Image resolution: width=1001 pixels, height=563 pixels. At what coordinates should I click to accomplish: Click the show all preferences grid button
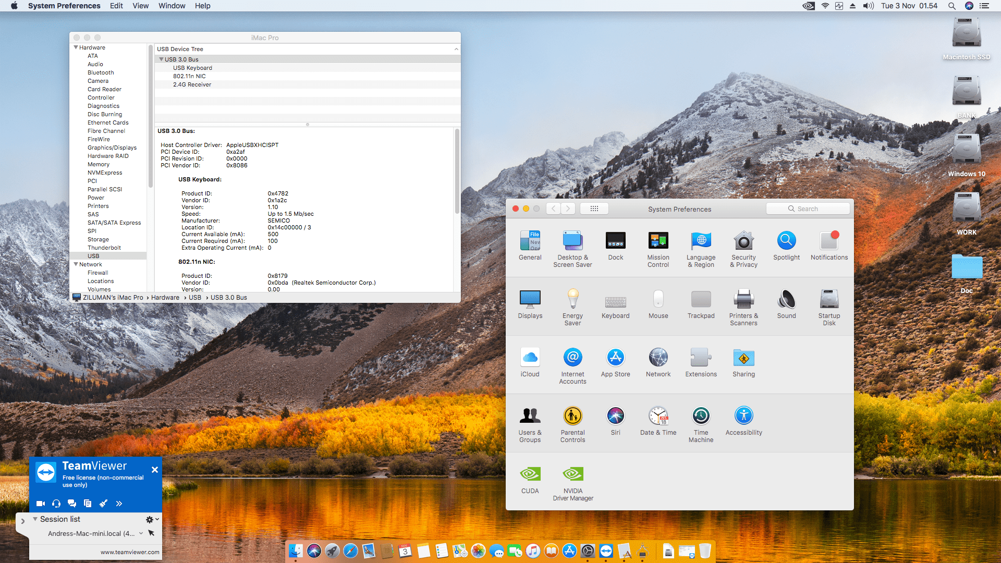[x=594, y=209]
